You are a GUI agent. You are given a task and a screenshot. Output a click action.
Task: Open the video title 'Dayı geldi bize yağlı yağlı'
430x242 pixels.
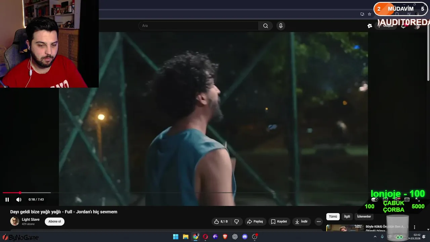[x=64, y=212]
